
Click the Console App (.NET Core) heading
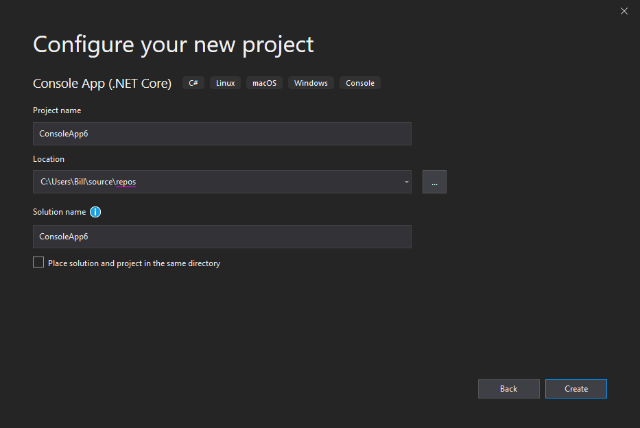tap(102, 83)
